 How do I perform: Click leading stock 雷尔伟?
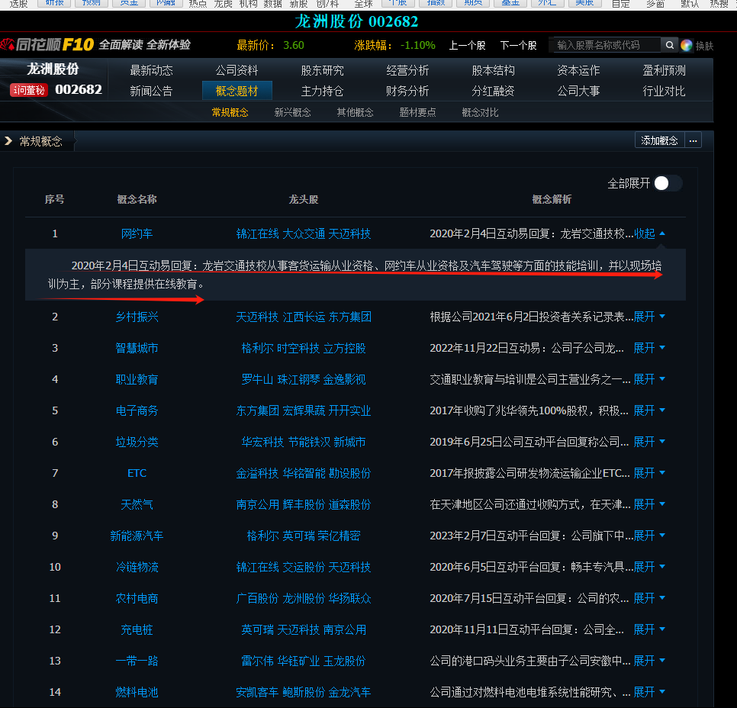[257, 661]
